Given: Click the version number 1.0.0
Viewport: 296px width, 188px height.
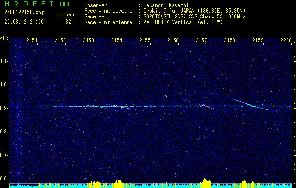Looking at the screenshot, I should pyautogui.click(x=64, y=4).
